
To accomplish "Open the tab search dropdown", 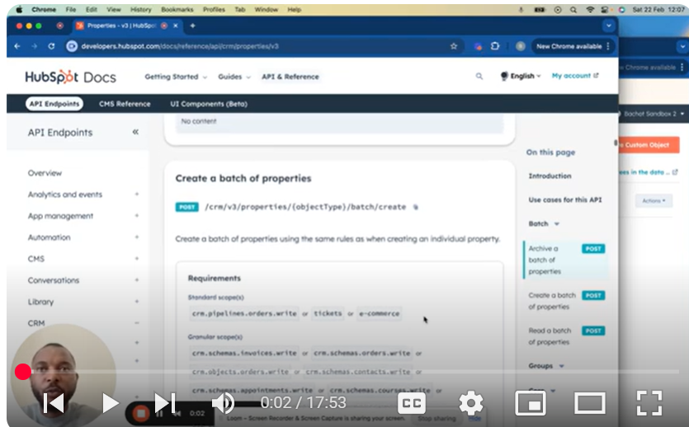I will pyautogui.click(x=609, y=26).
